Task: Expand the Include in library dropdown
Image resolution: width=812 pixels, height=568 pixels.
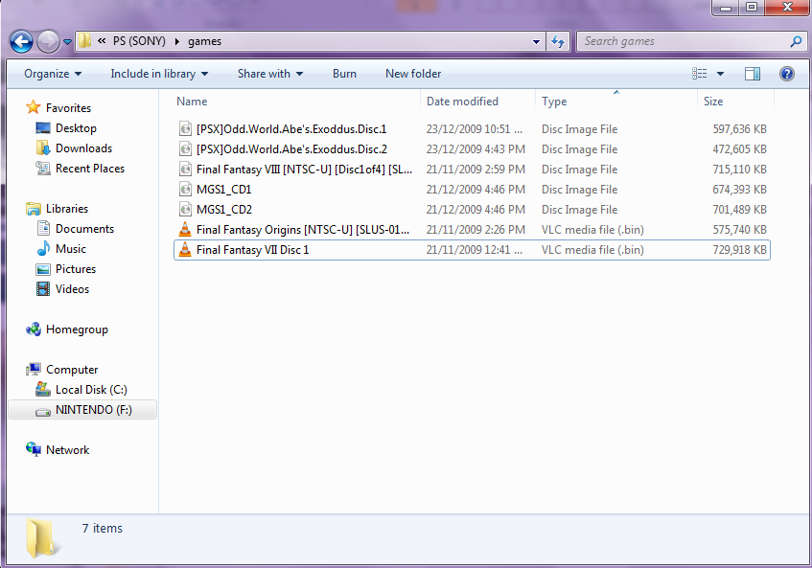Action: pos(158,74)
